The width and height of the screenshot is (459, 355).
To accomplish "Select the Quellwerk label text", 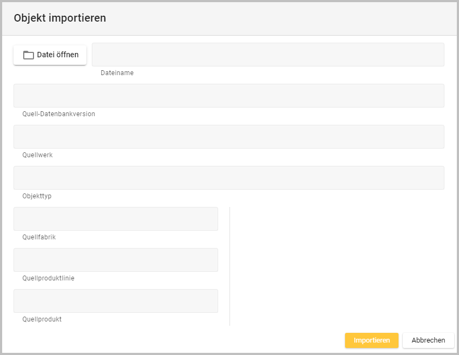I will (38, 155).
